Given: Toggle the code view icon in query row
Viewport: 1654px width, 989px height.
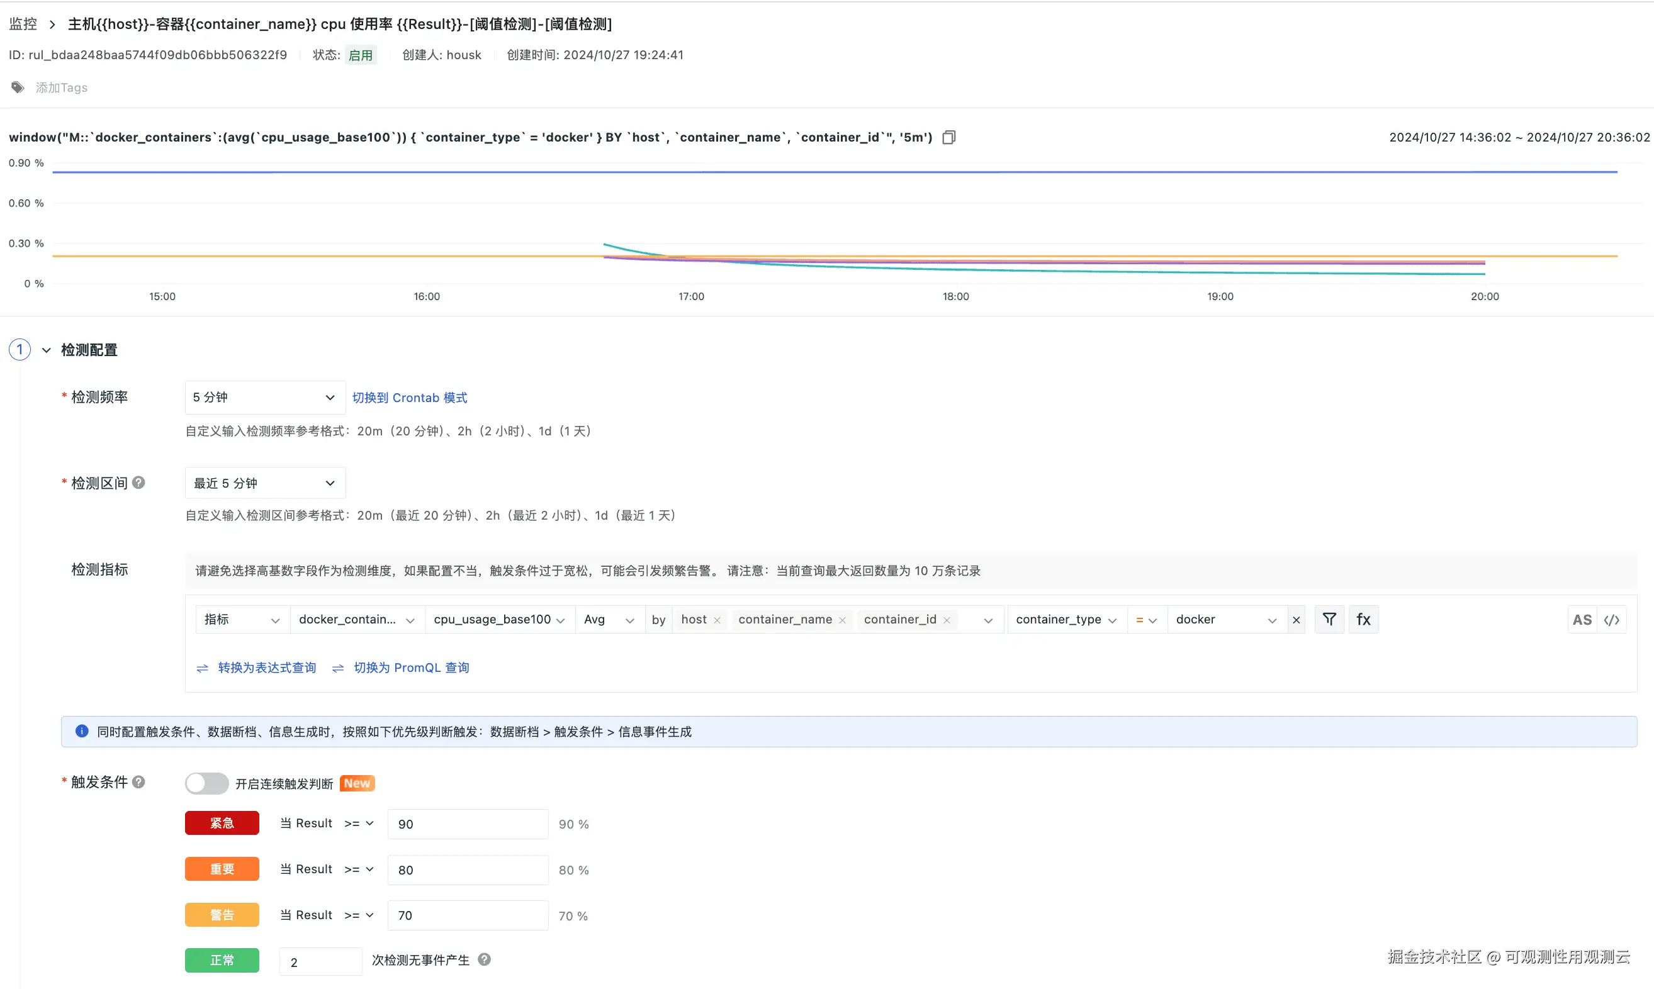Looking at the screenshot, I should point(1611,620).
